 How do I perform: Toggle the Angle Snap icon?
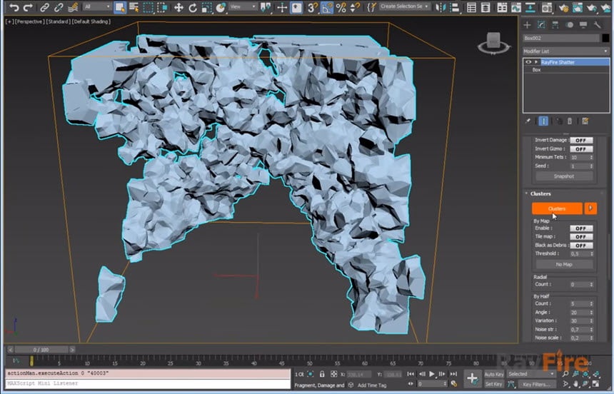[x=327, y=7]
